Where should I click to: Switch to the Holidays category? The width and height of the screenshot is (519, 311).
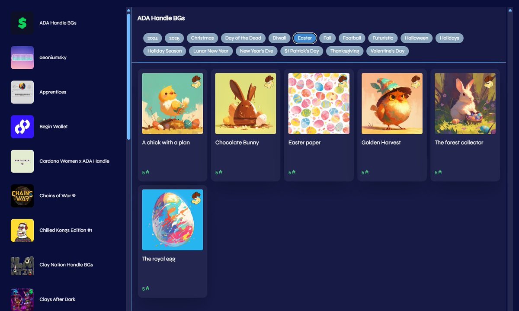[x=449, y=38]
